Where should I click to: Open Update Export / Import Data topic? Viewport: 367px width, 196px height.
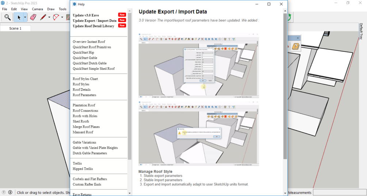[95, 20]
